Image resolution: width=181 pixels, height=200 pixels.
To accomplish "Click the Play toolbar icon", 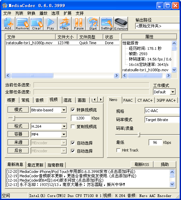I will point(51,24).
